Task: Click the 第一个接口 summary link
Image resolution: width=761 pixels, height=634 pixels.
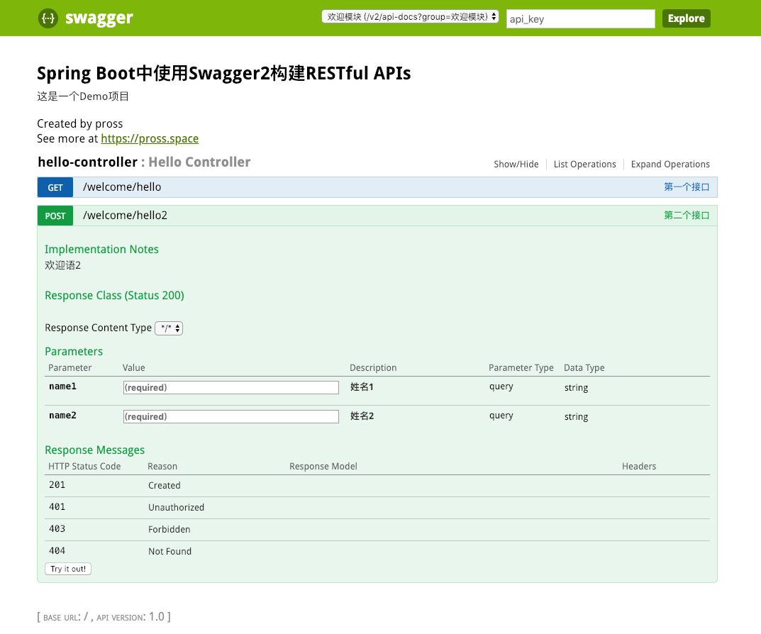Action: (686, 187)
